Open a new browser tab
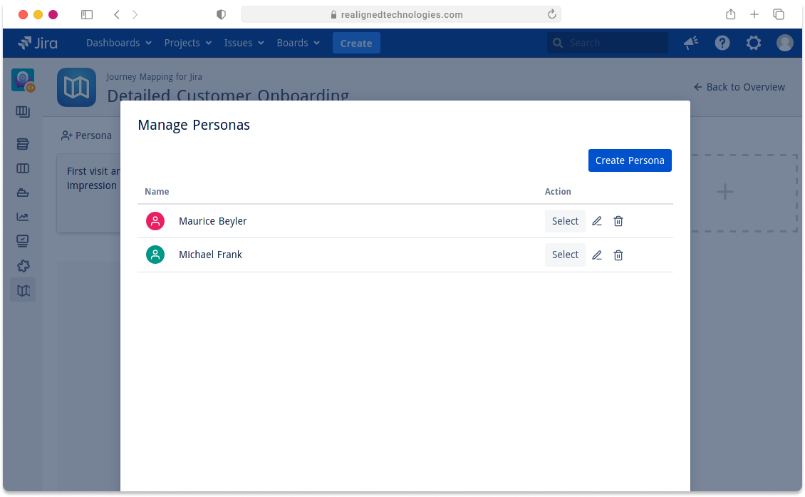This screenshot has height=497, width=805. coord(754,14)
